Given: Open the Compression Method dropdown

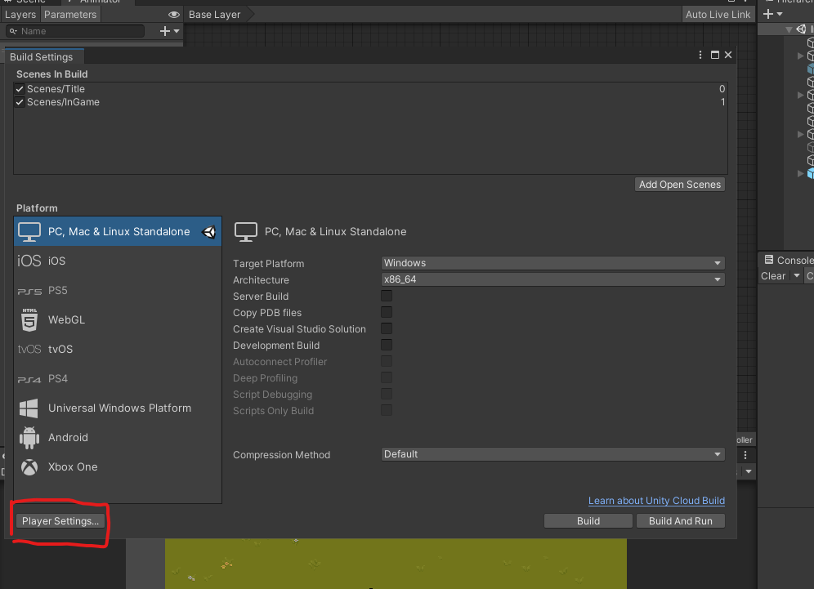Looking at the screenshot, I should 552,454.
